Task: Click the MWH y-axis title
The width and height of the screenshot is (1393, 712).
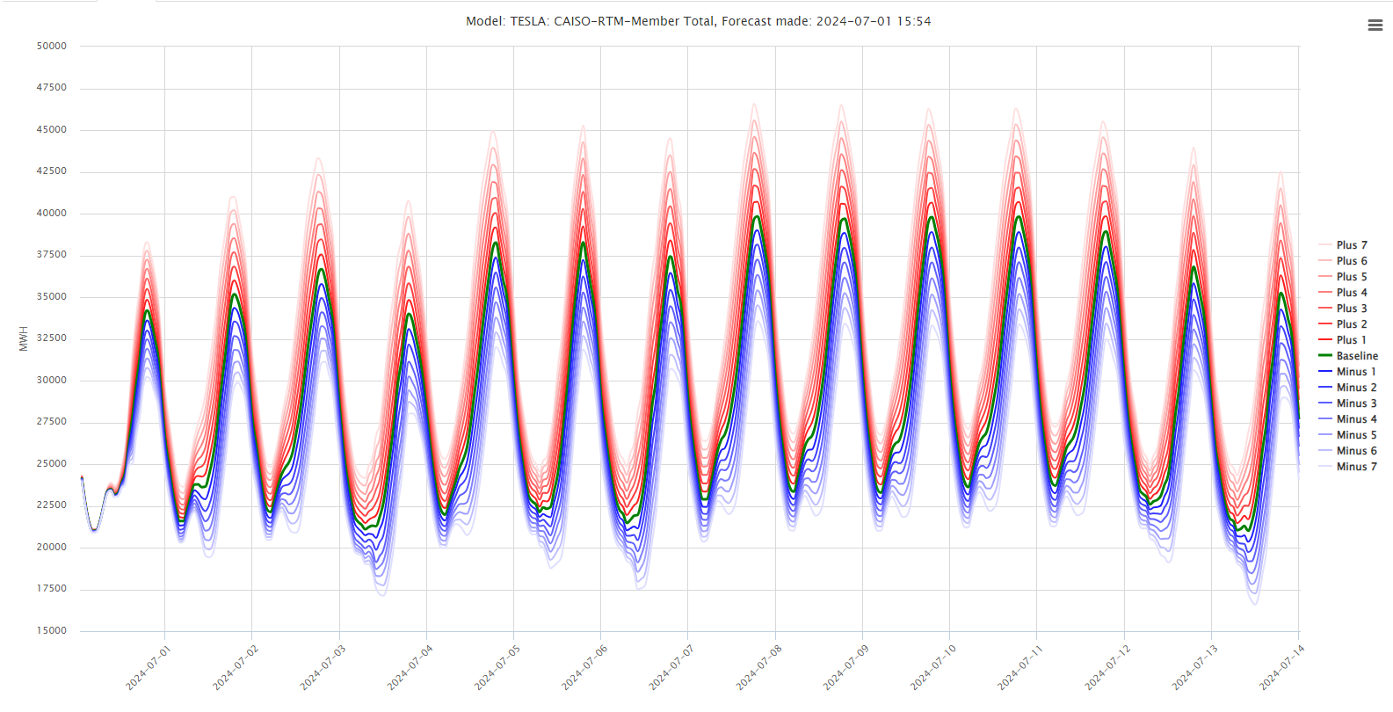Action: coord(24,338)
